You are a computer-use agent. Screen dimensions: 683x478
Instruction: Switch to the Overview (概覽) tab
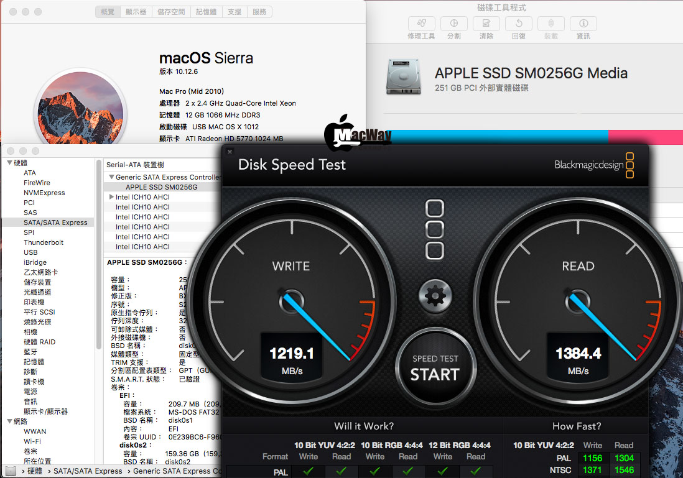click(x=108, y=12)
